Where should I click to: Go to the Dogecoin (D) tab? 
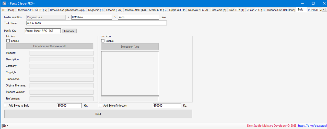pyautogui.click(x=96, y=10)
